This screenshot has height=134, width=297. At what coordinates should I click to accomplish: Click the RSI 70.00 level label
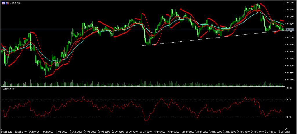pos(289,100)
